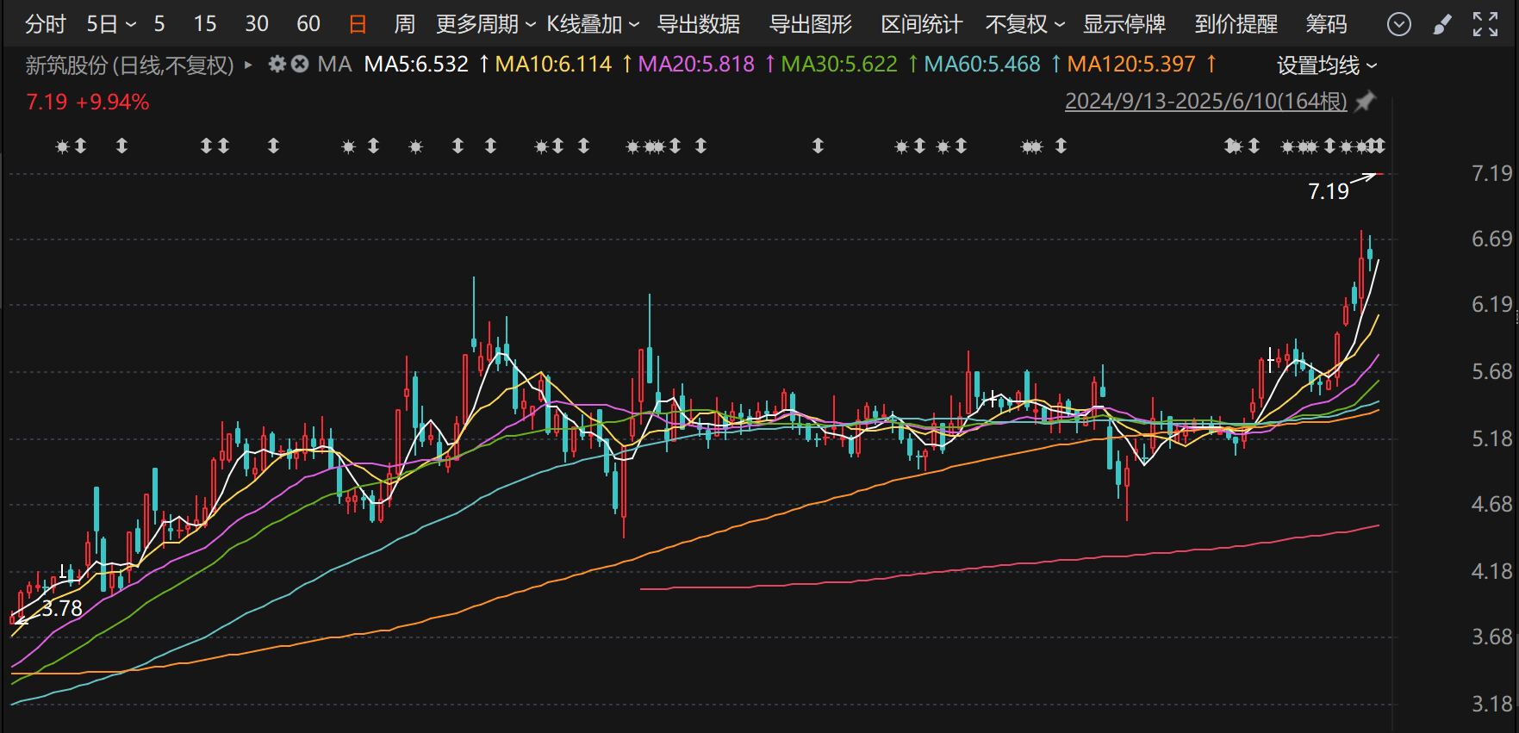Switch to the 分时 intraday tab

(x=45, y=24)
